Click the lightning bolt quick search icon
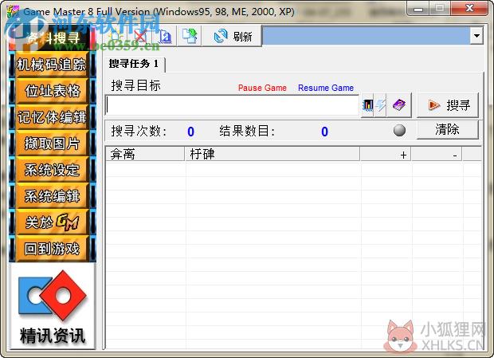 [380, 105]
